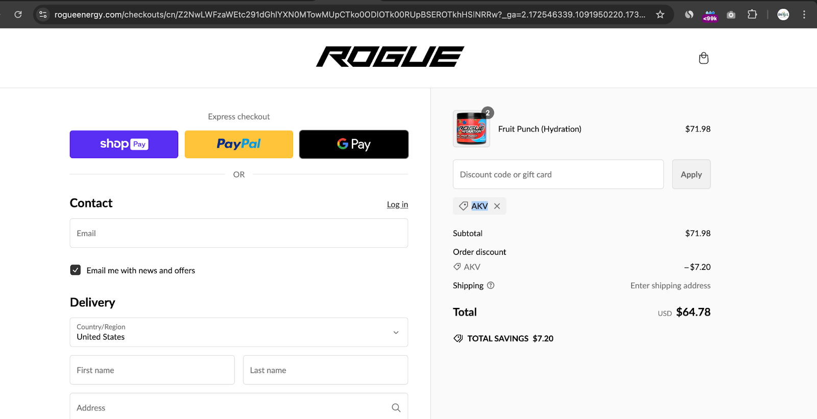Click the quantity badge on product image
817x419 pixels.
[x=488, y=113]
